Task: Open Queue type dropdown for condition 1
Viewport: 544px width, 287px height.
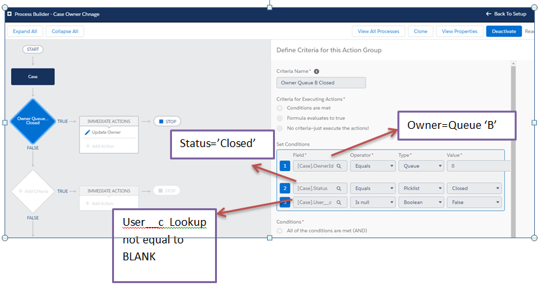Action: pos(421,166)
